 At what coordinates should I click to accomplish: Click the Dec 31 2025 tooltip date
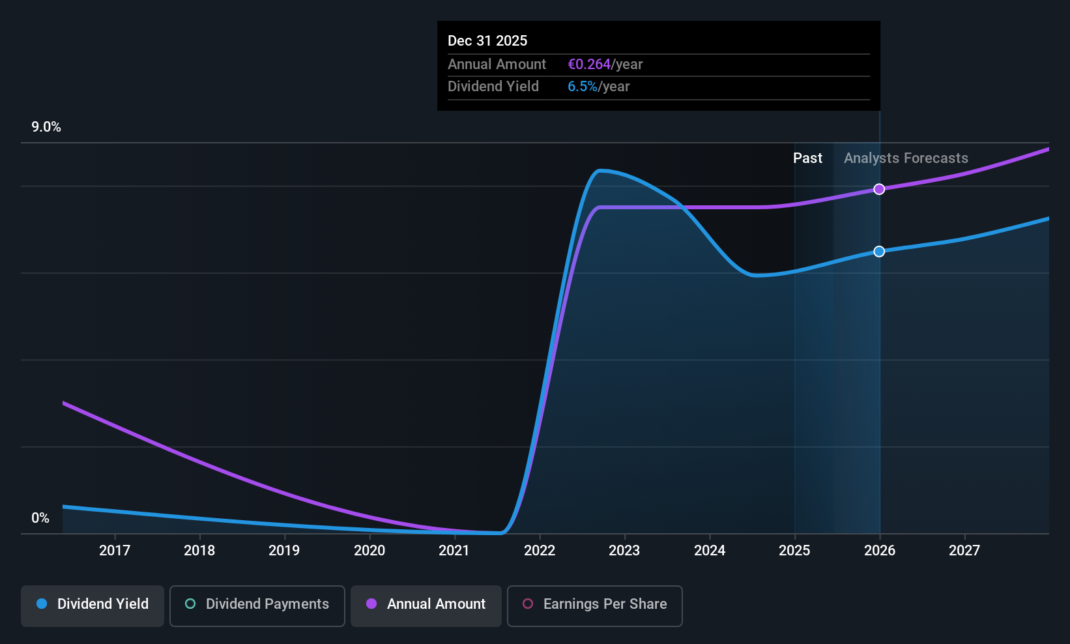pyautogui.click(x=487, y=41)
